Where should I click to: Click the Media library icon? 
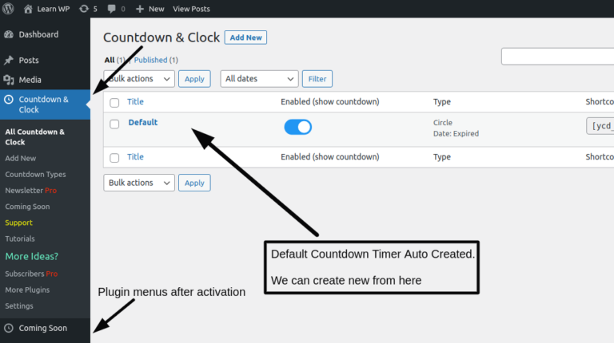point(9,80)
